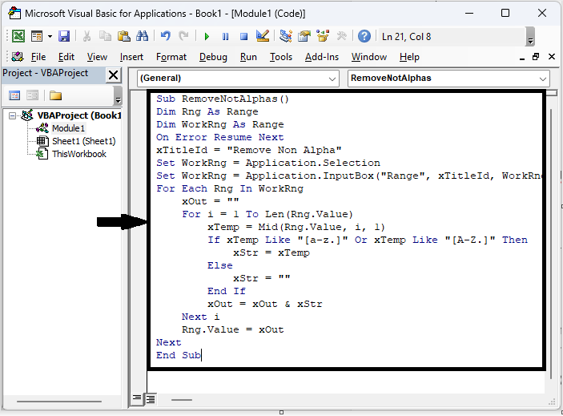
Task: Select VBAProject (Book1) in the project tree
Action: coord(79,115)
